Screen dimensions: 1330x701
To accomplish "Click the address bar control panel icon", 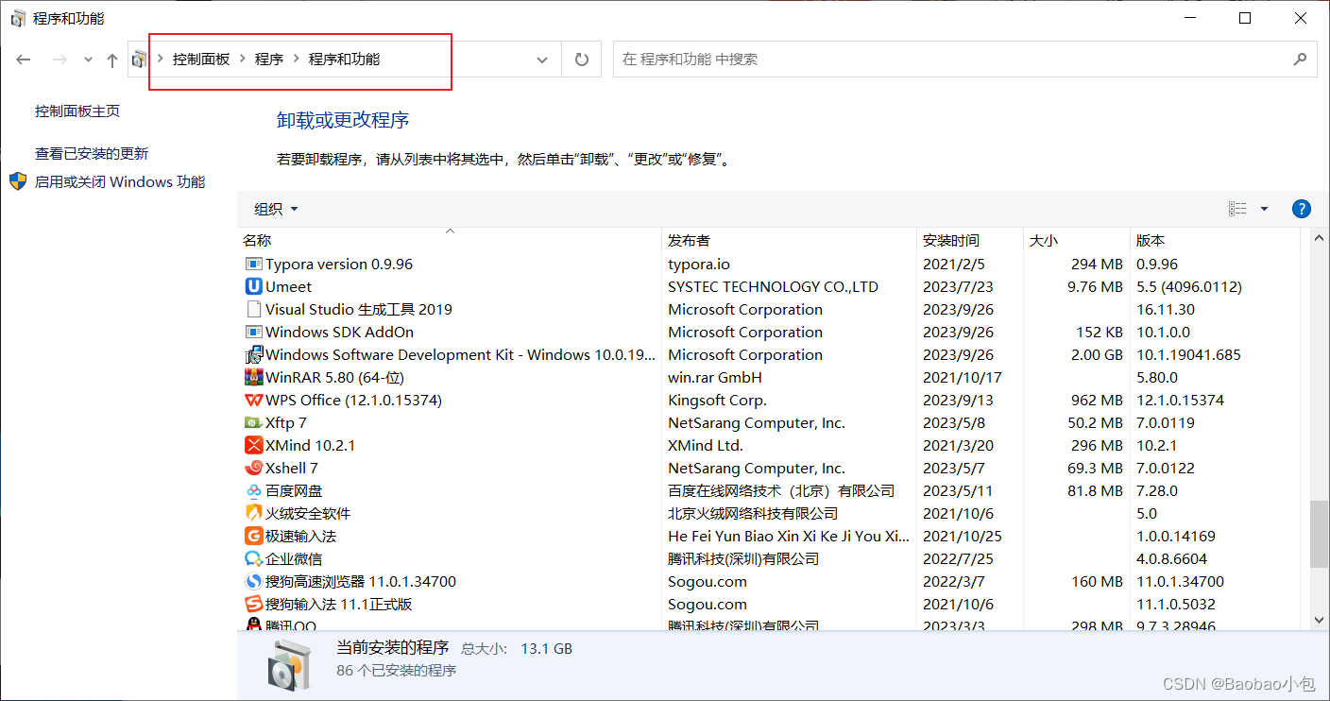I will pyautogui.click(x=139, y=60).
